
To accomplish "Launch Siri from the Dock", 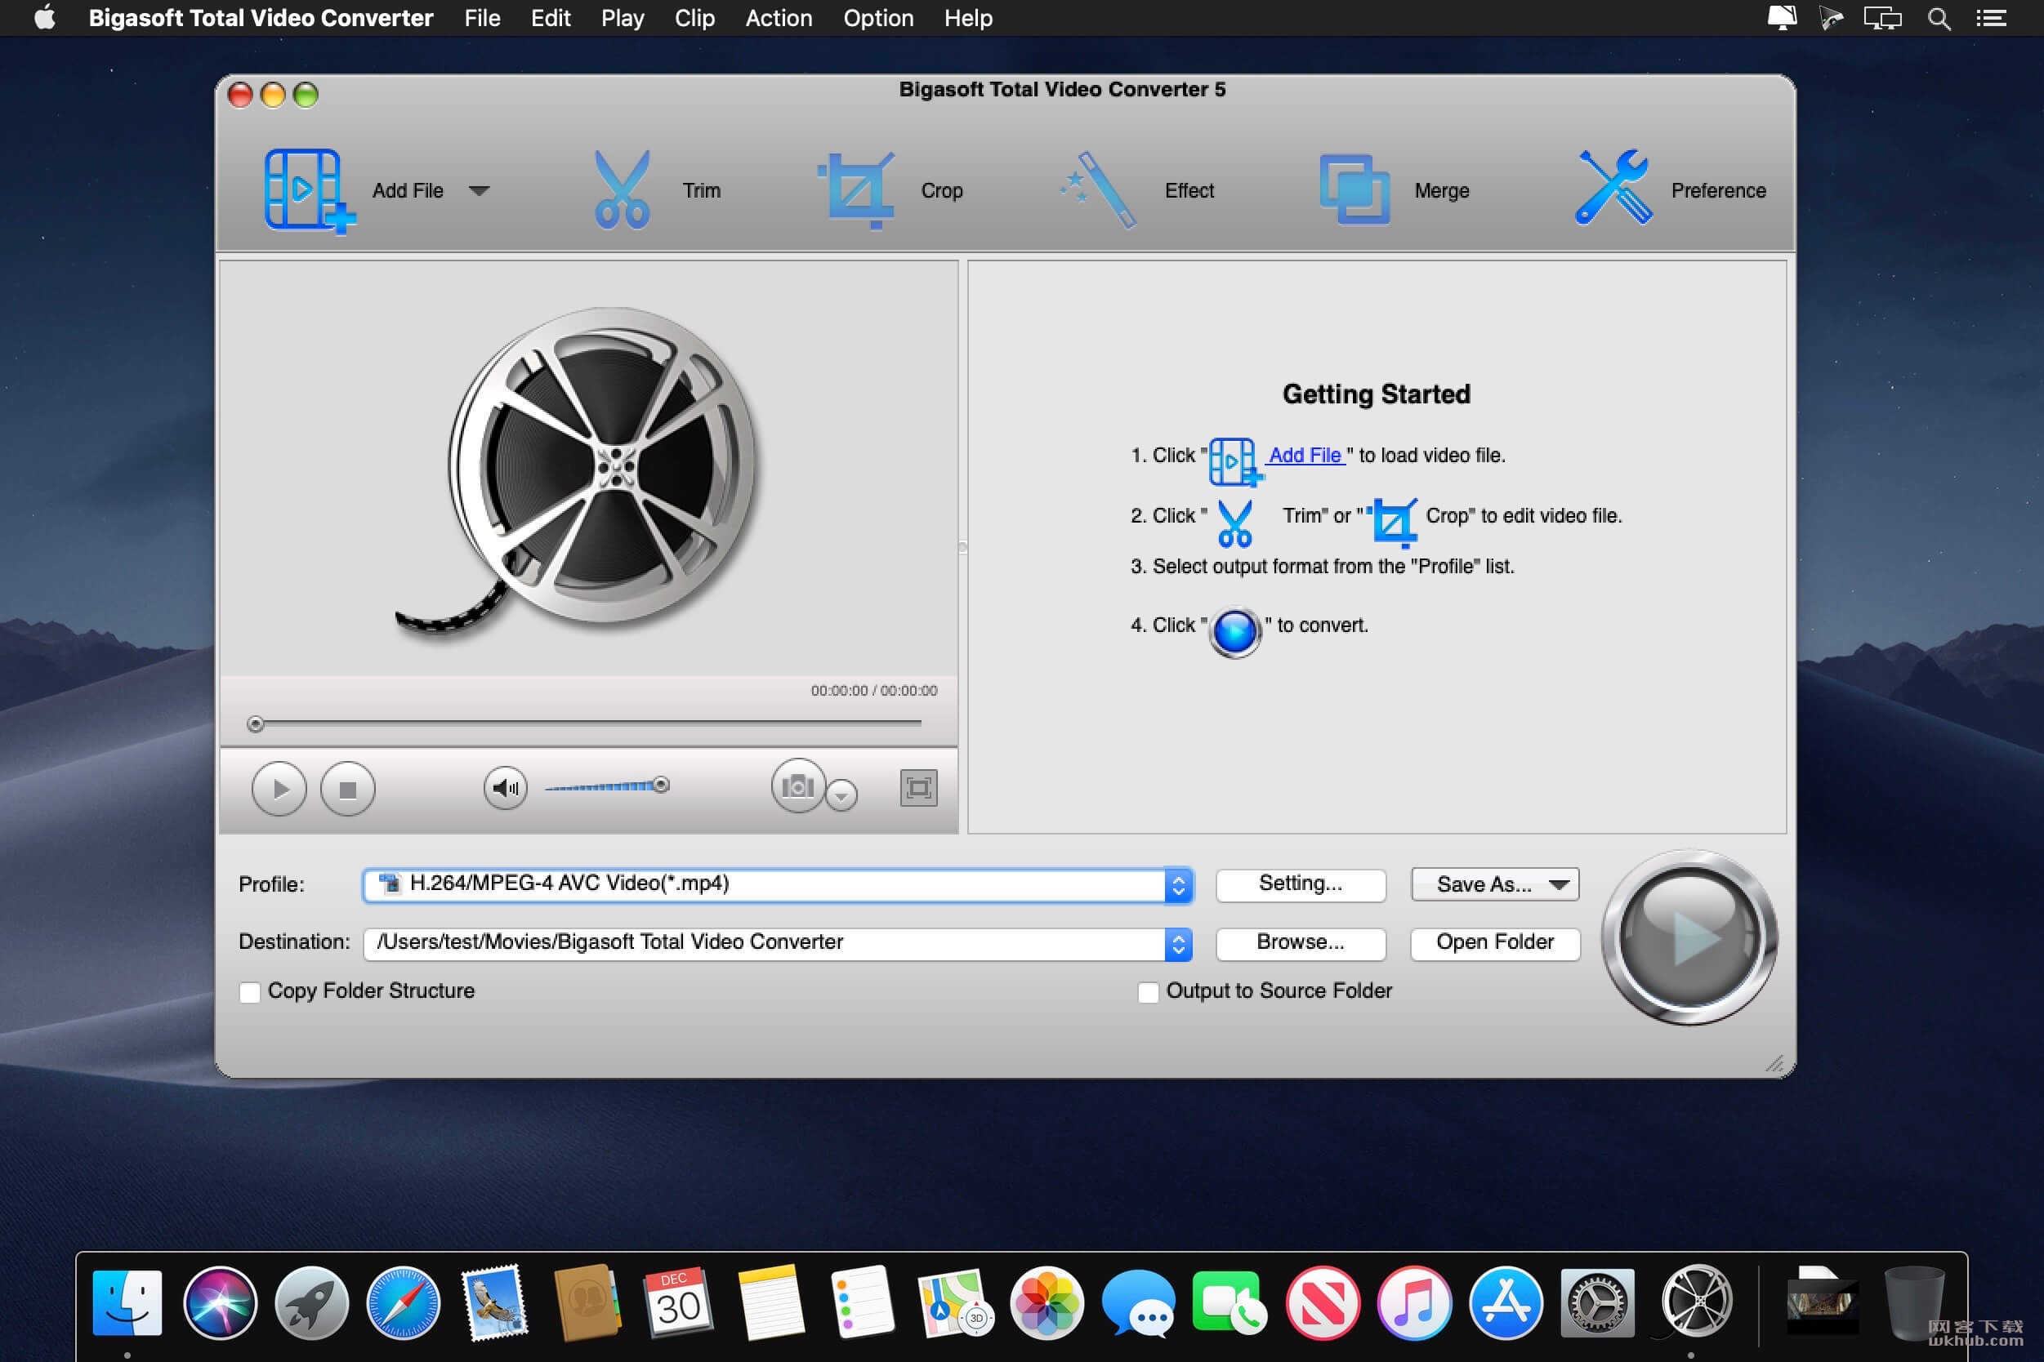I will 220,1303.
